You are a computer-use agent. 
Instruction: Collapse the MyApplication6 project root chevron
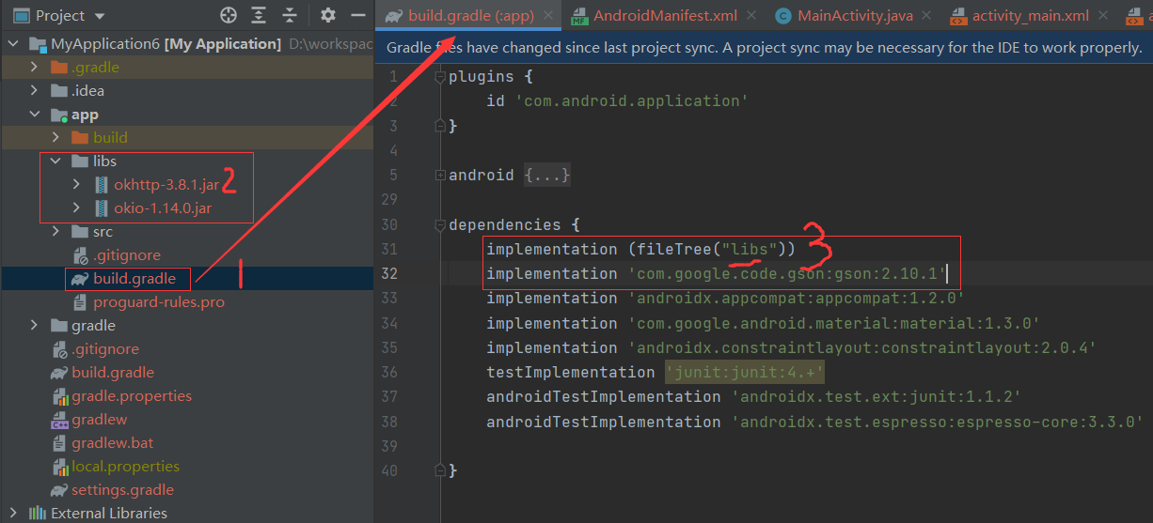coord(13,44)
